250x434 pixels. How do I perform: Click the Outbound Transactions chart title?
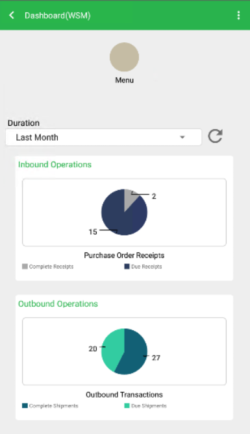point(124,394)
